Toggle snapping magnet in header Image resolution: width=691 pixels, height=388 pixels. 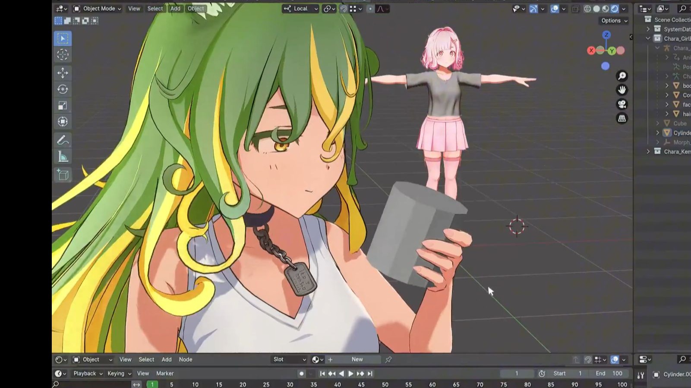point(344,9)
